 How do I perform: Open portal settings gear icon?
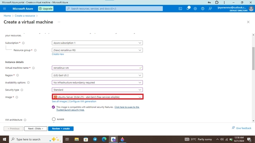click(x=195, y=9)
